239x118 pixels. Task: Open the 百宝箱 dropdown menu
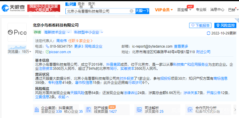coord(184,10)
